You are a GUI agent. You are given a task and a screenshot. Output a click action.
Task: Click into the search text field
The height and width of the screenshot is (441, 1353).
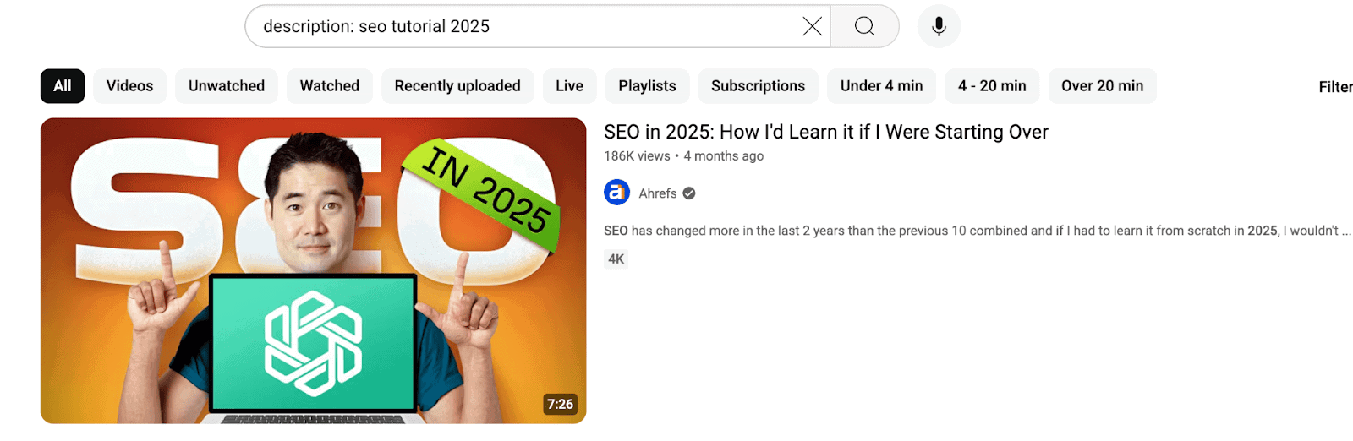(524, 26)
